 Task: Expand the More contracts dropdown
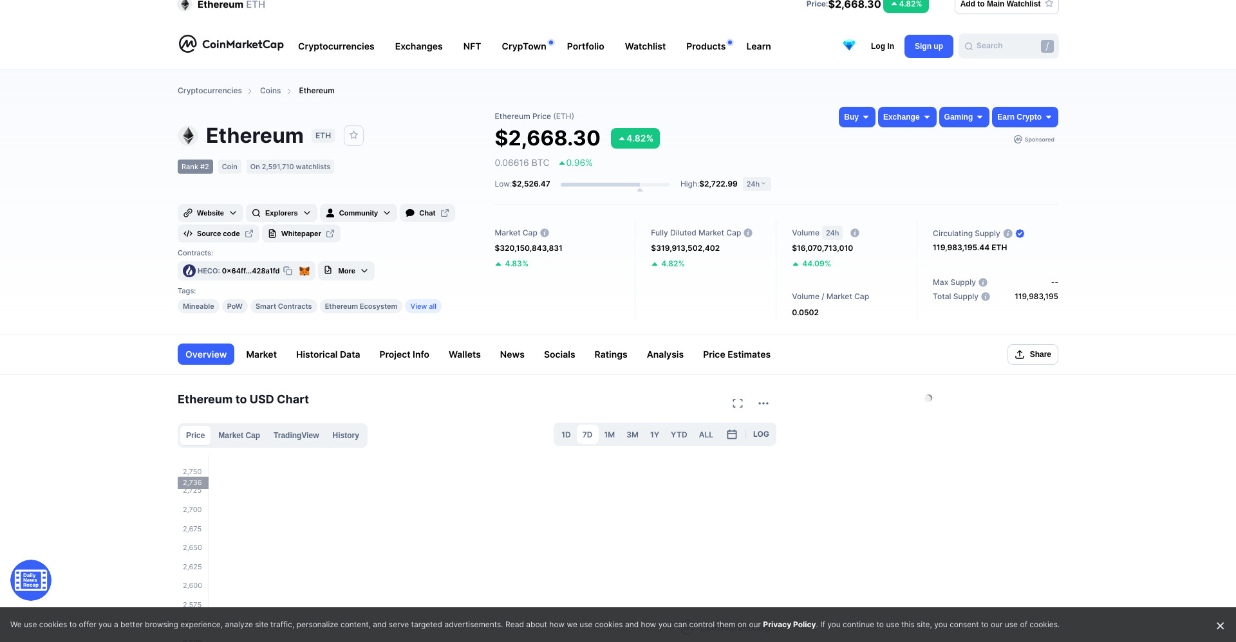pos(346,271)
